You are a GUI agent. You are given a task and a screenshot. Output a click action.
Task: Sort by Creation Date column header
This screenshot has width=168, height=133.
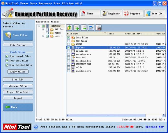click(x=140, y=34)
